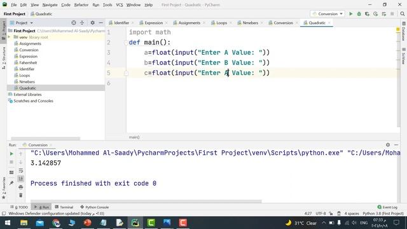Open the Navigate menu
The height and width of the screenshot is (229, 407).
tap(50, 4)
